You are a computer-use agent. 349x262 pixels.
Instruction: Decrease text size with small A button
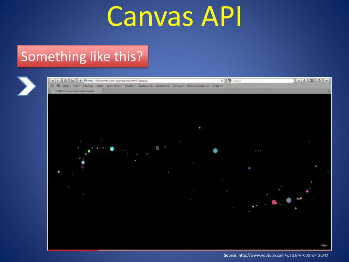[x=299, y=81]
